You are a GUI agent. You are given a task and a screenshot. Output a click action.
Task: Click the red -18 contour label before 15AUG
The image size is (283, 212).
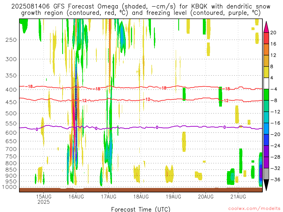pyautogui.click(x=29, y=86)
